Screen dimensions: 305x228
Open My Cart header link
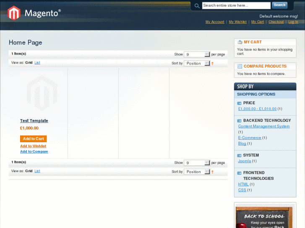[x=258, y=22]
